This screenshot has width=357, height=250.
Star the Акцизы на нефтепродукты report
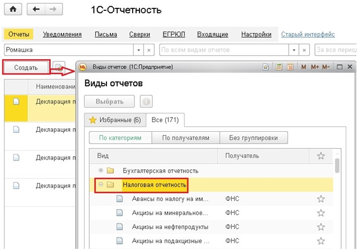coord(321,227)
